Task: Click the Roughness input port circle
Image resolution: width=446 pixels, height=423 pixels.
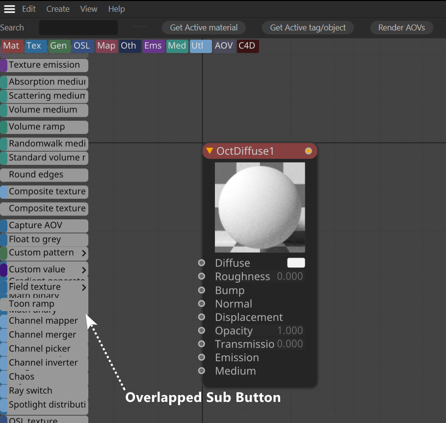Action: point(202,276)
